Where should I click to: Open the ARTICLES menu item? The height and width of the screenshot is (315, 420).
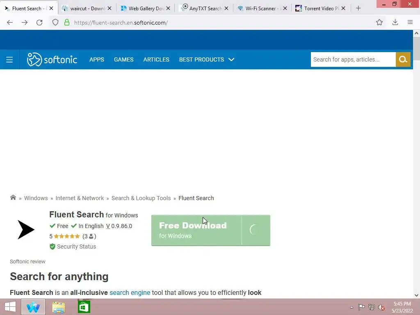click(156, 59)
